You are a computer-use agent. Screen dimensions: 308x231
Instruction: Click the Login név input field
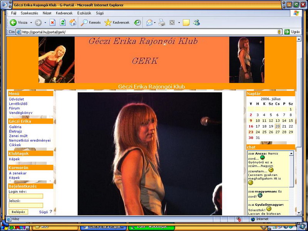pyautogui.click(x=26, y=196)
